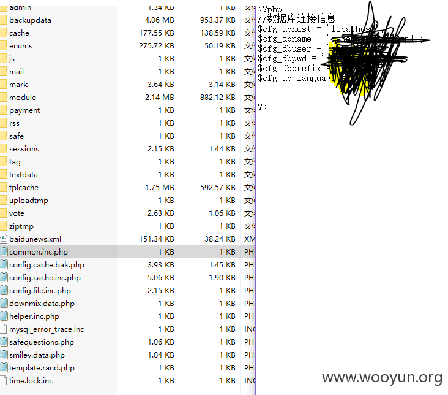Click the 151.34 KB size cell

pyautogui.click(x=157, y=239)
